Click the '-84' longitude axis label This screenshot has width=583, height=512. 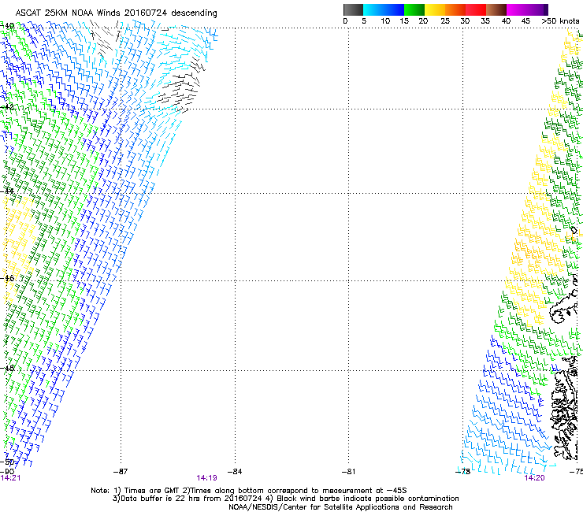click(235, 472)
